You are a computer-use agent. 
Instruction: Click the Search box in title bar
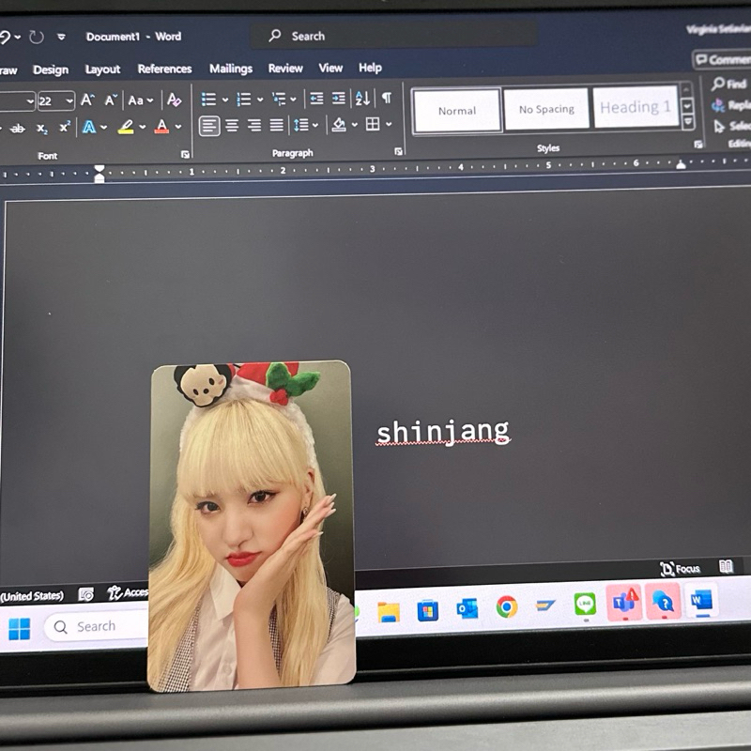click(394, 36)
